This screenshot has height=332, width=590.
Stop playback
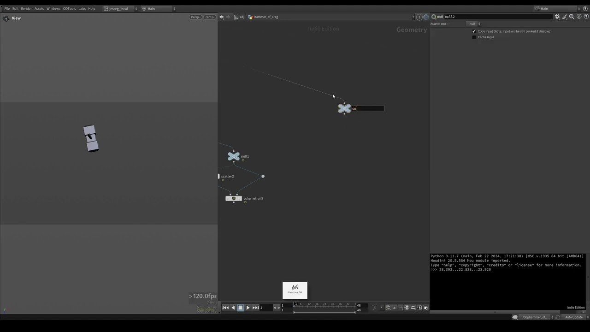coord(240,308)
